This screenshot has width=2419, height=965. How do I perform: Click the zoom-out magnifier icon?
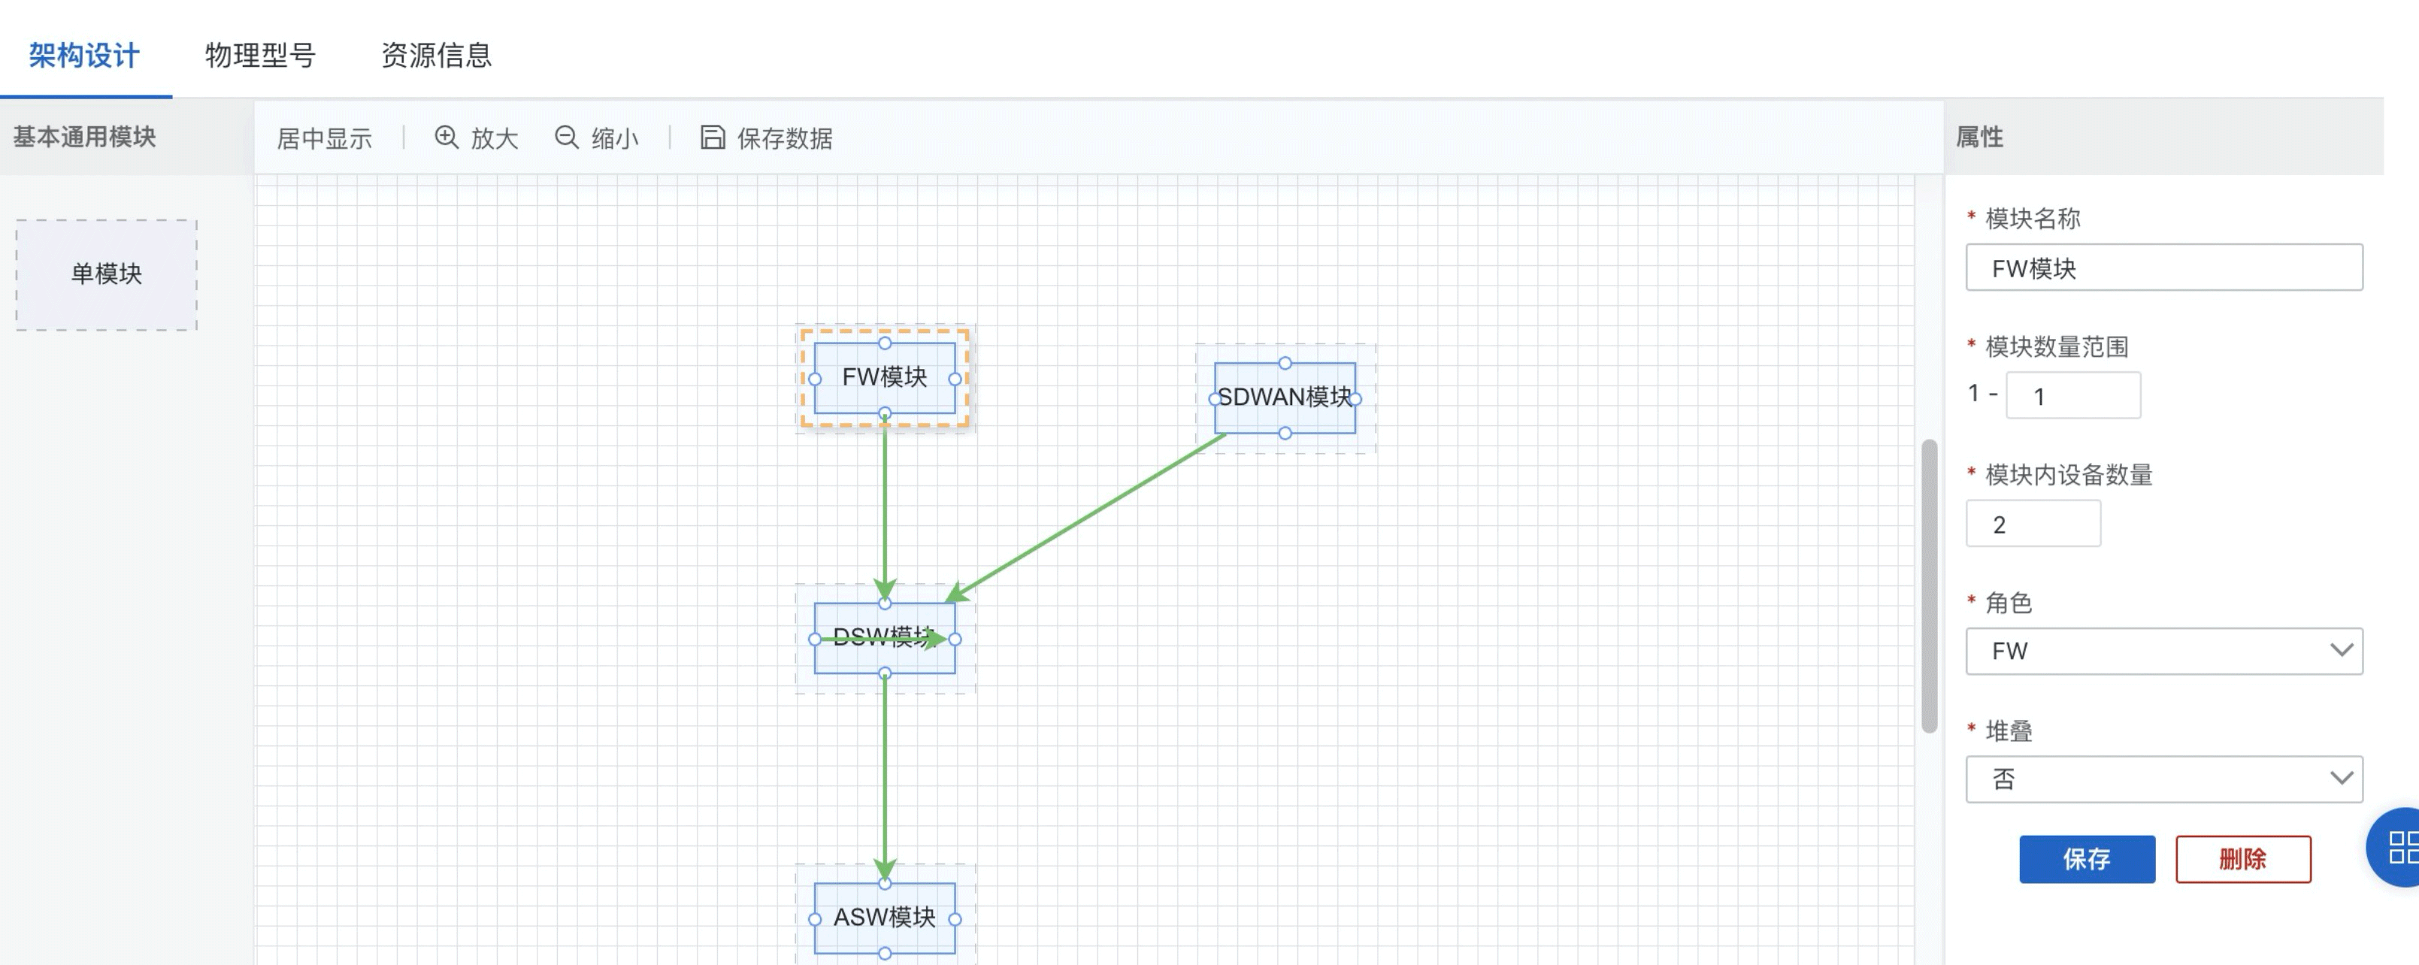[x=566, y=137]
